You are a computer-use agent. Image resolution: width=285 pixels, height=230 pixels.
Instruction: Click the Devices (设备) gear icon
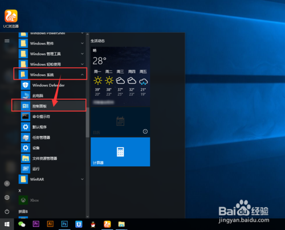[x=26, y=148]
